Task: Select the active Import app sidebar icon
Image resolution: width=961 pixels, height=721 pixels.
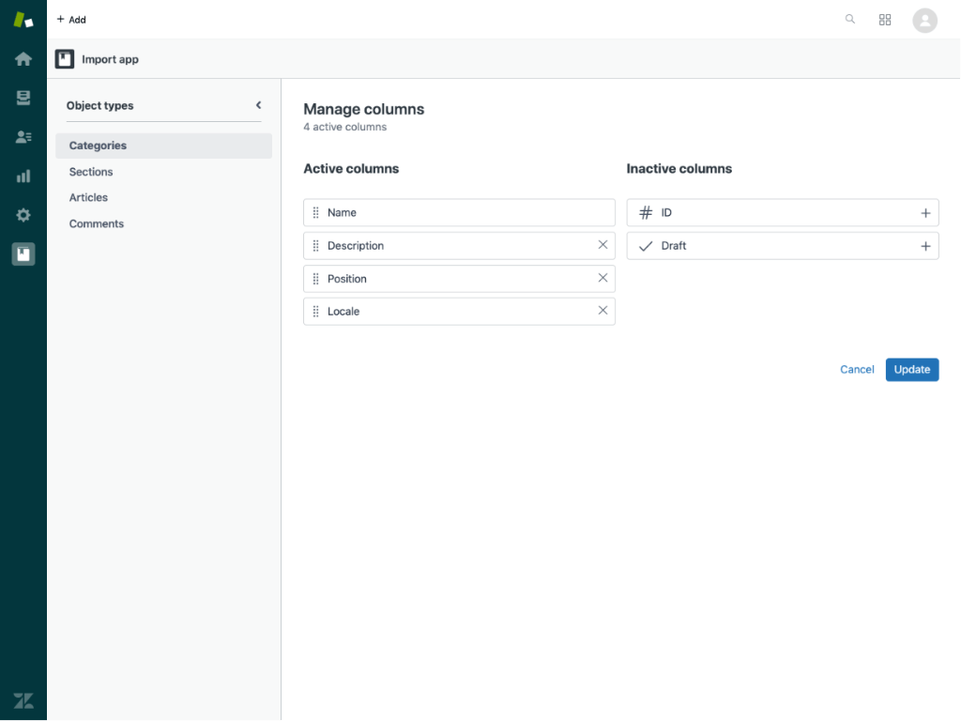Action: click(x=23, y=253)
